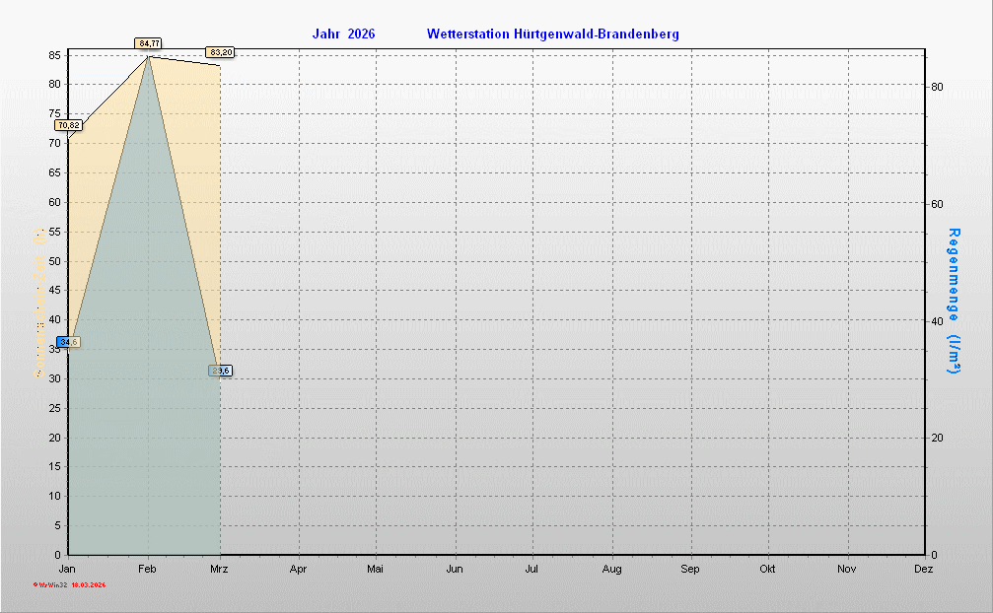Click the small red icon before WsWin32
993x613 pixels.
(x=35, y=585)
